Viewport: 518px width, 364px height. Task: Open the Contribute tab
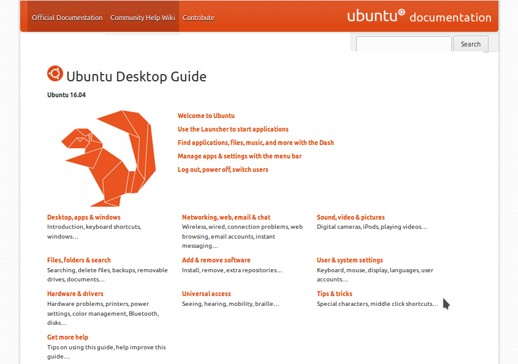pyautogui.click(x=199, y=18)
